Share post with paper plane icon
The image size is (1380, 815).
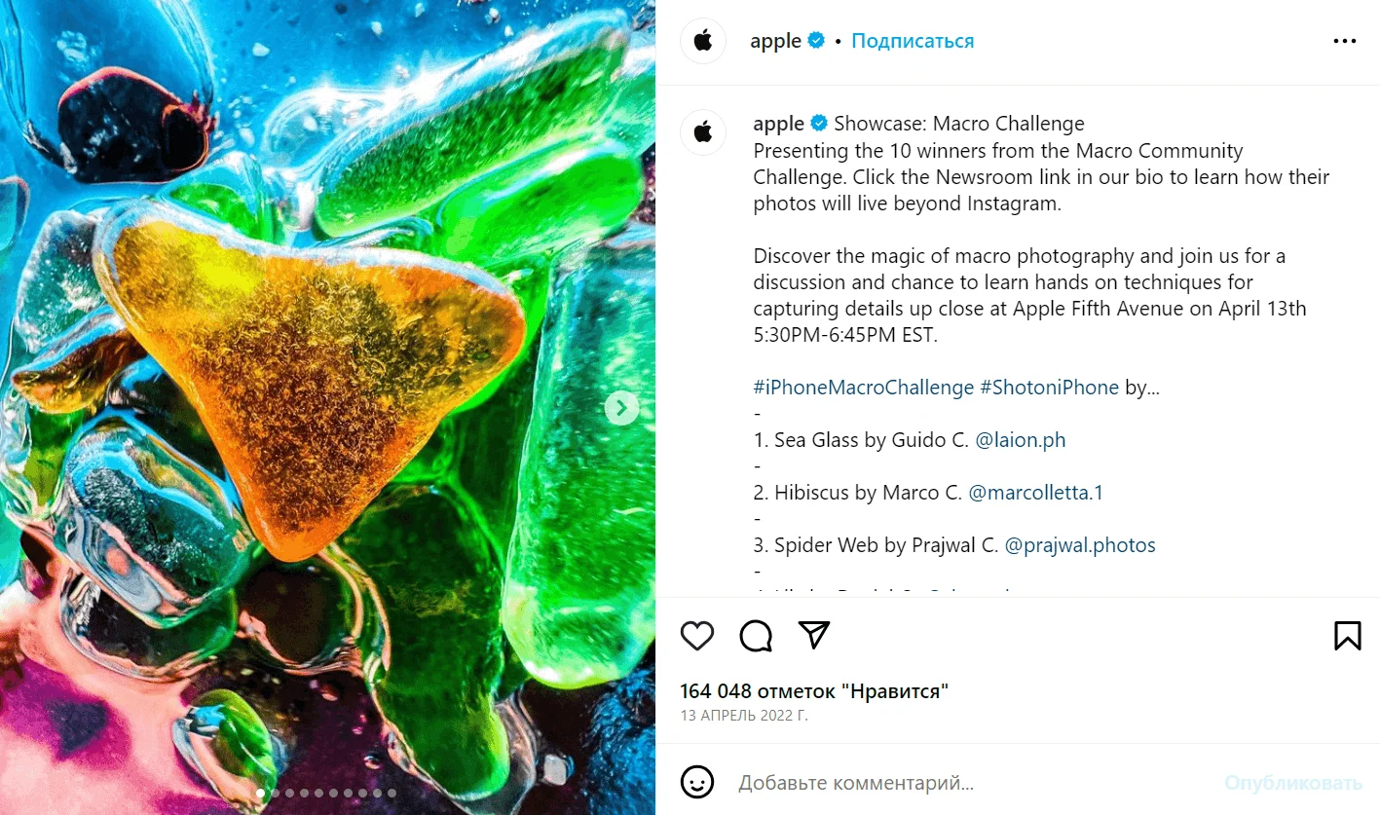pos(813,635)
